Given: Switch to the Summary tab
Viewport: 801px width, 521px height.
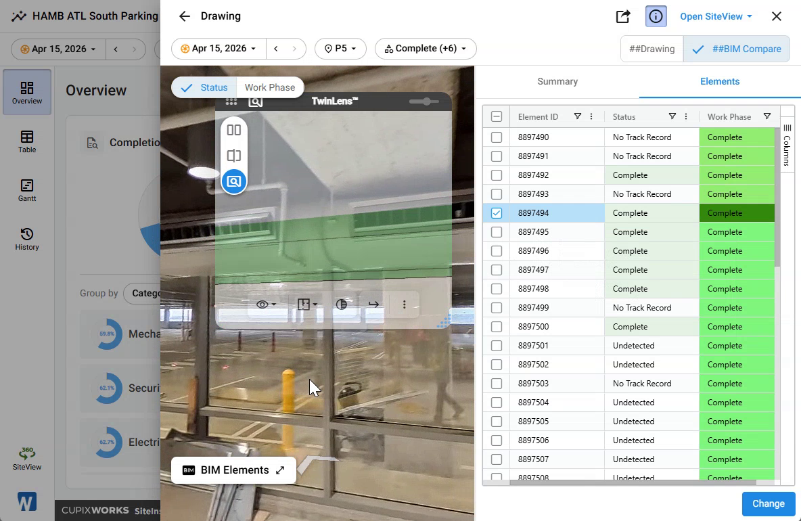Looking at the screenshot, I should pos(557,82).
